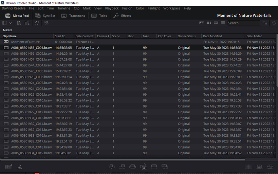Switch to thumbnail grid view
This screenshot has height=174, width=278.
point(209,23)
